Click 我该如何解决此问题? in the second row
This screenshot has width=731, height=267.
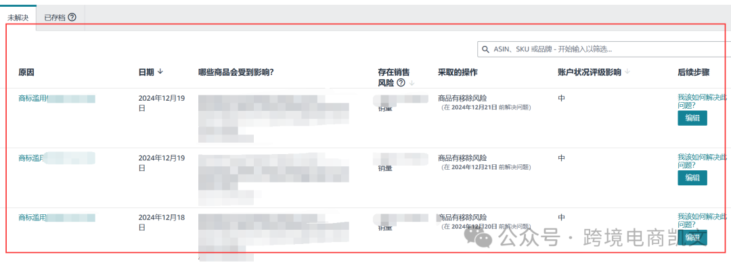click(x=702, y=161)
